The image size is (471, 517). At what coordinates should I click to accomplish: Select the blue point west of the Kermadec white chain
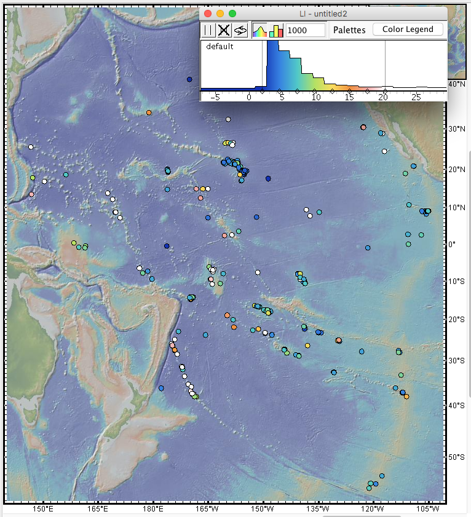161,389
